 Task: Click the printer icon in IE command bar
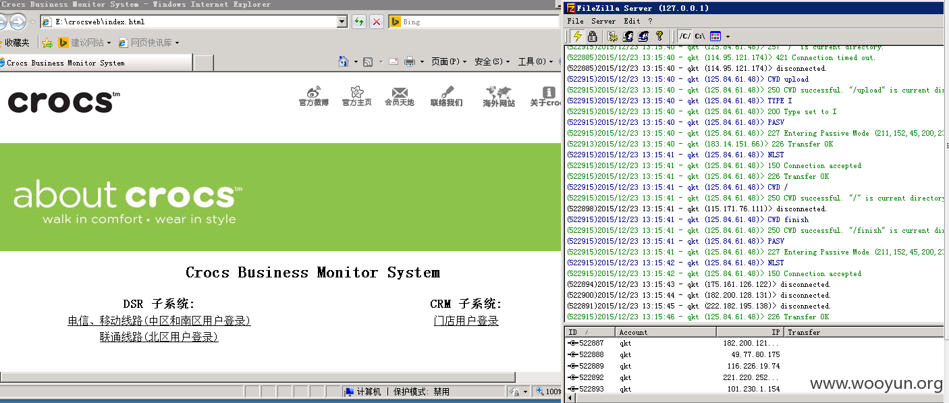pos(410,62)
